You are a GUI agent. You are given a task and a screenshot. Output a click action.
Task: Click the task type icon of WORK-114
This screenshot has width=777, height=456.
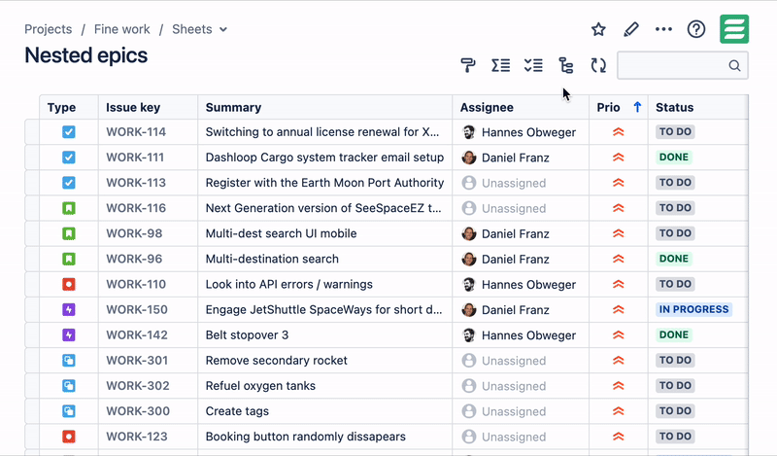(68, 132)
